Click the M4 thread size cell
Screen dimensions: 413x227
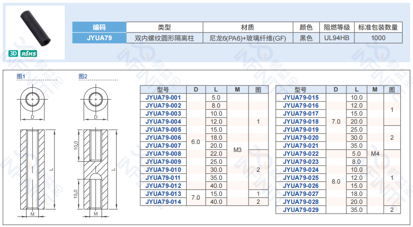(375, 153)
